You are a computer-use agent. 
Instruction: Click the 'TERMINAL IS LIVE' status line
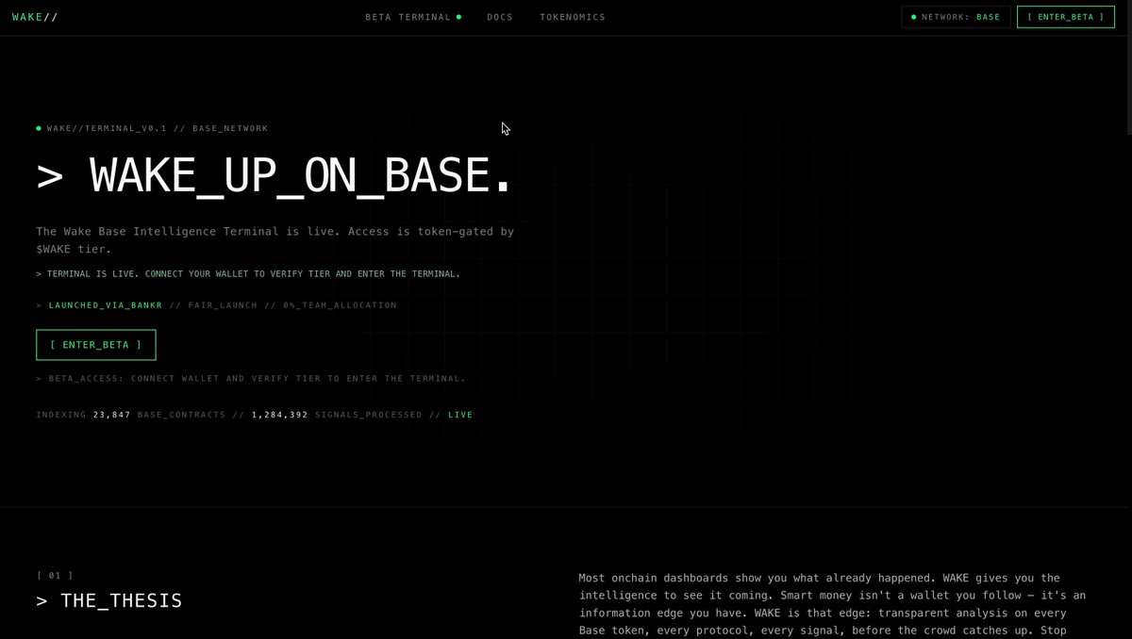click(x=248, y=274)
